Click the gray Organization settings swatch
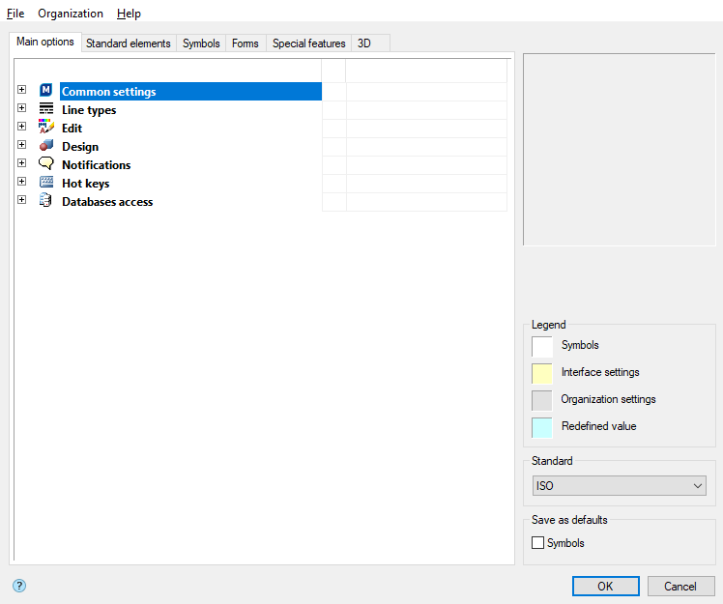 click(542, 401)
